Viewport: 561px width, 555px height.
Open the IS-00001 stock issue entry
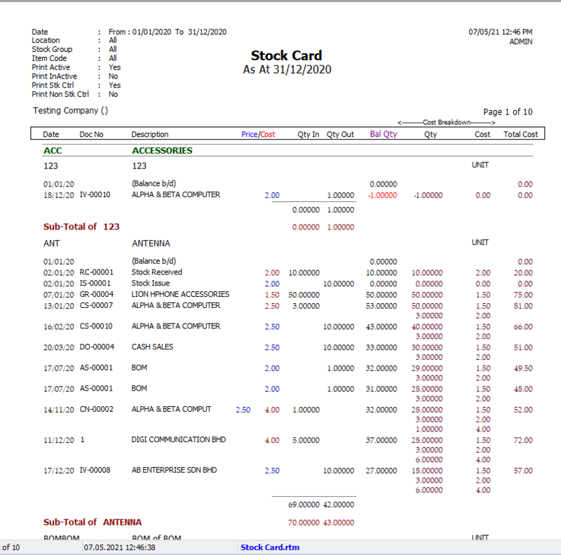[x=95, y=283]
